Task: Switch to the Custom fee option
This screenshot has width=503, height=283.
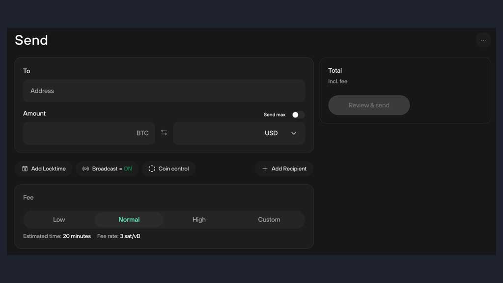Action: coord(269,220)
